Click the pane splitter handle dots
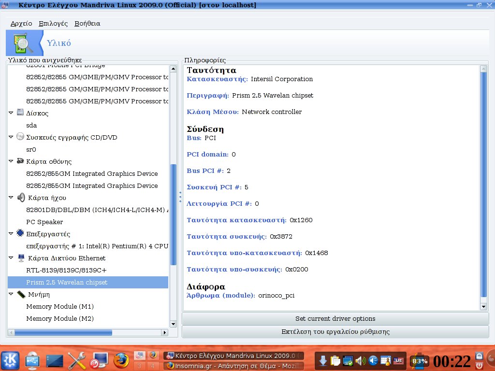The image size is (495, 371). tap(180, 197)
